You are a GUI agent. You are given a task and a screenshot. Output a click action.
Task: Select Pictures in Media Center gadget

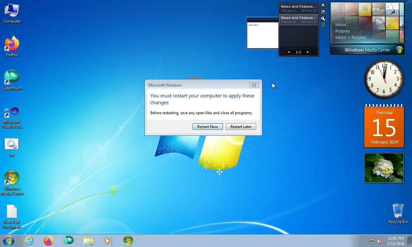(x=342, y=31)
